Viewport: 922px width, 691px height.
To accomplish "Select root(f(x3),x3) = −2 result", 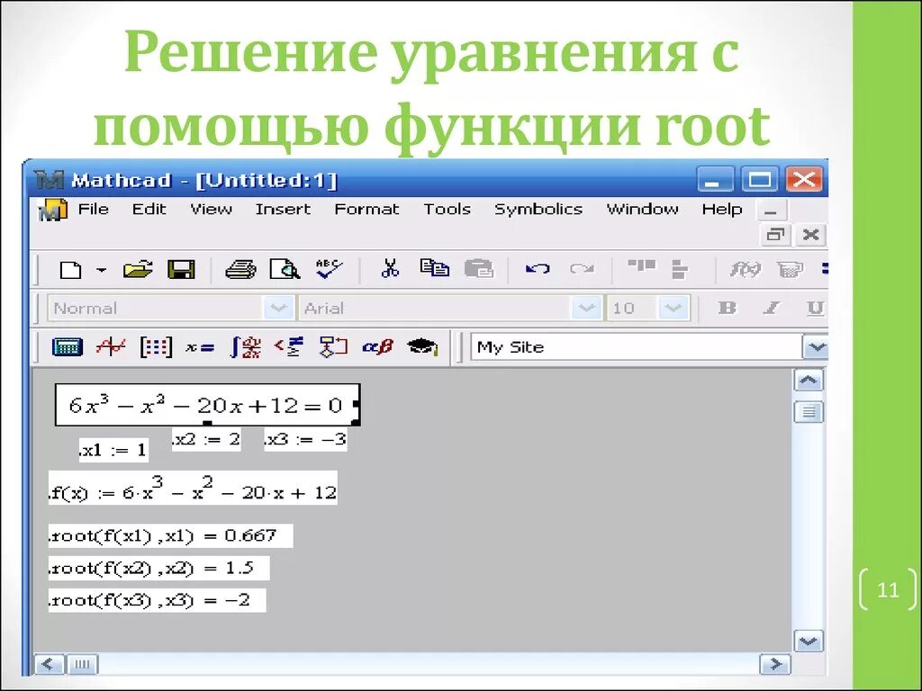I will 157,600.
